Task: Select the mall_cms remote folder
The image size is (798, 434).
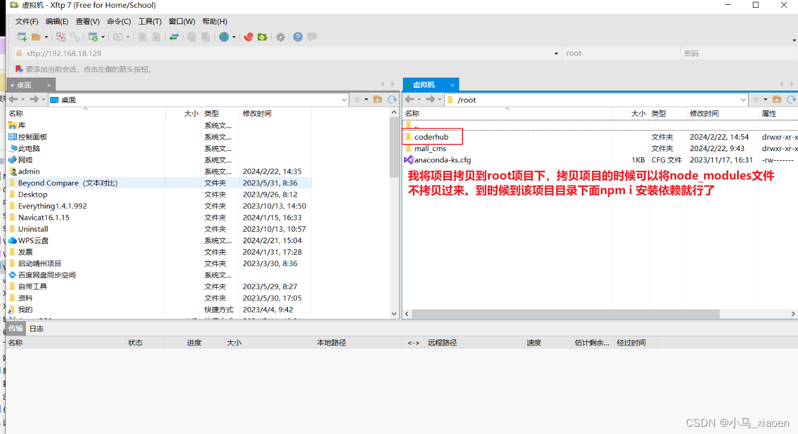Action: pyautogui.click(x=430, y=148)
